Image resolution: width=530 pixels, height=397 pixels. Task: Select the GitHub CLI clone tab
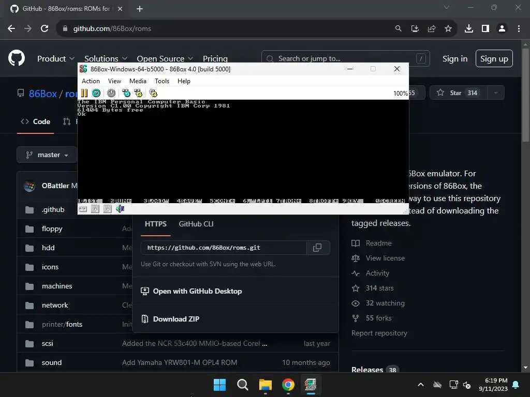coord(196,224)
